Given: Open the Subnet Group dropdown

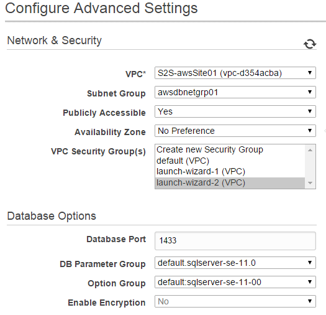Looking at the screenshot, I should click(x=235, y=92).
